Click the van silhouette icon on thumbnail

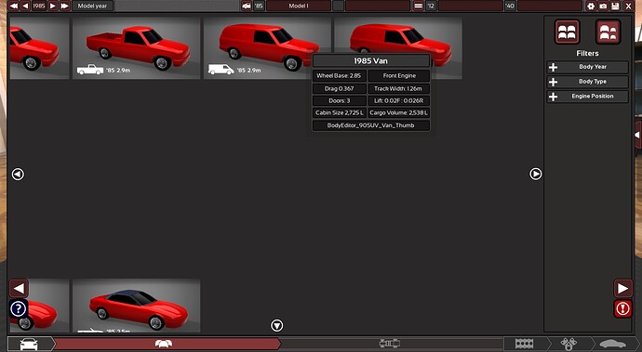click(x=221, y=70)
